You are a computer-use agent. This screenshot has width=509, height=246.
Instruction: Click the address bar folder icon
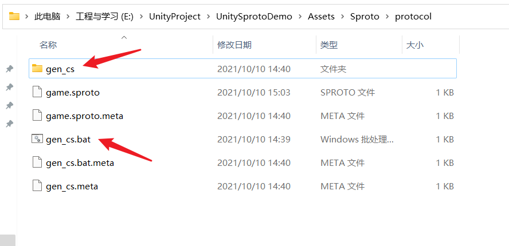coord(14,16)
